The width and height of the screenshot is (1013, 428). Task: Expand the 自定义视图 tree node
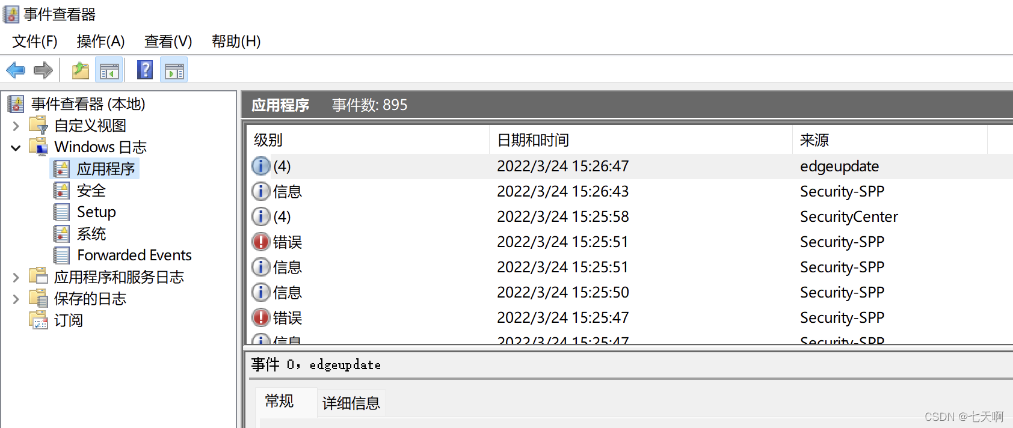pos(16,126)
